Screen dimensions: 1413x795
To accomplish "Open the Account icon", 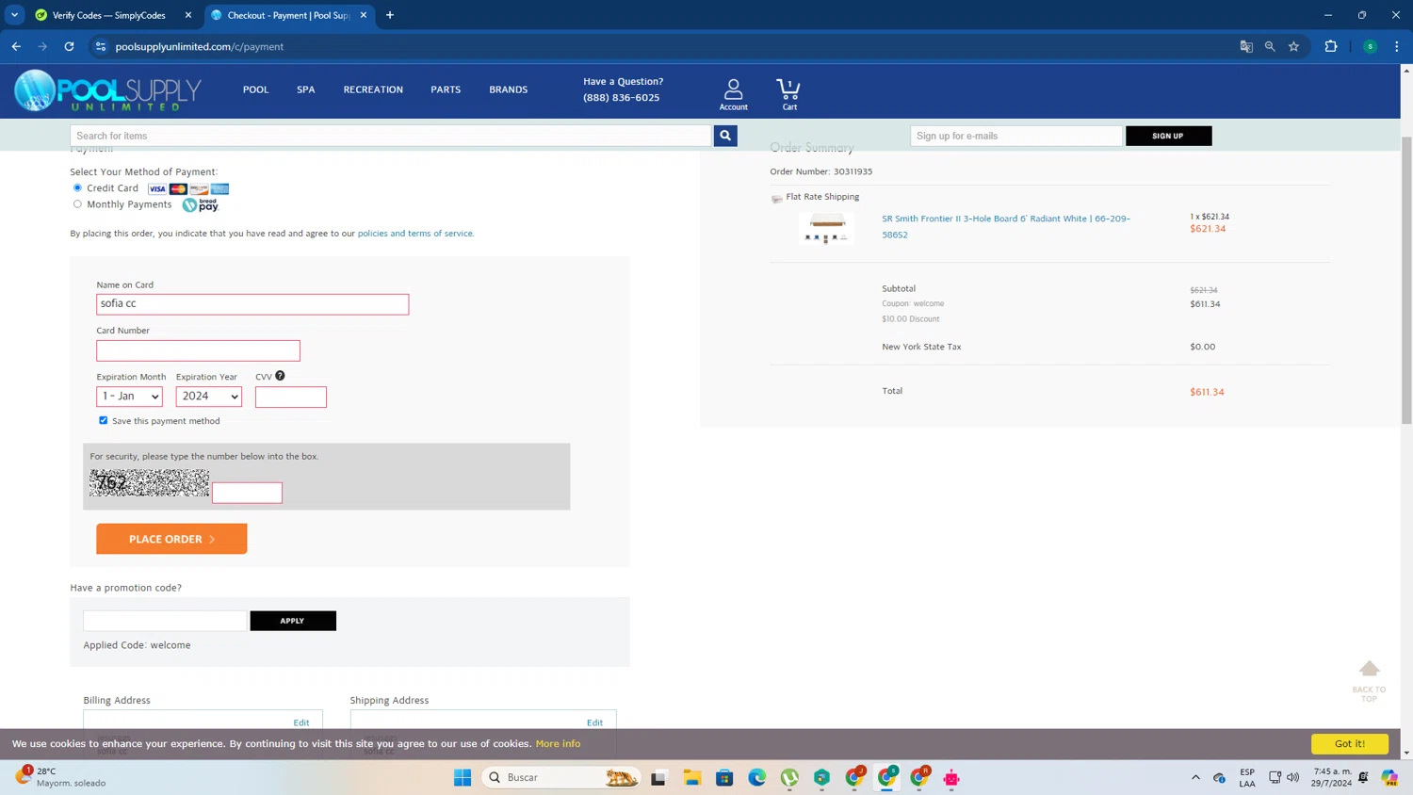I will [733, 93].
